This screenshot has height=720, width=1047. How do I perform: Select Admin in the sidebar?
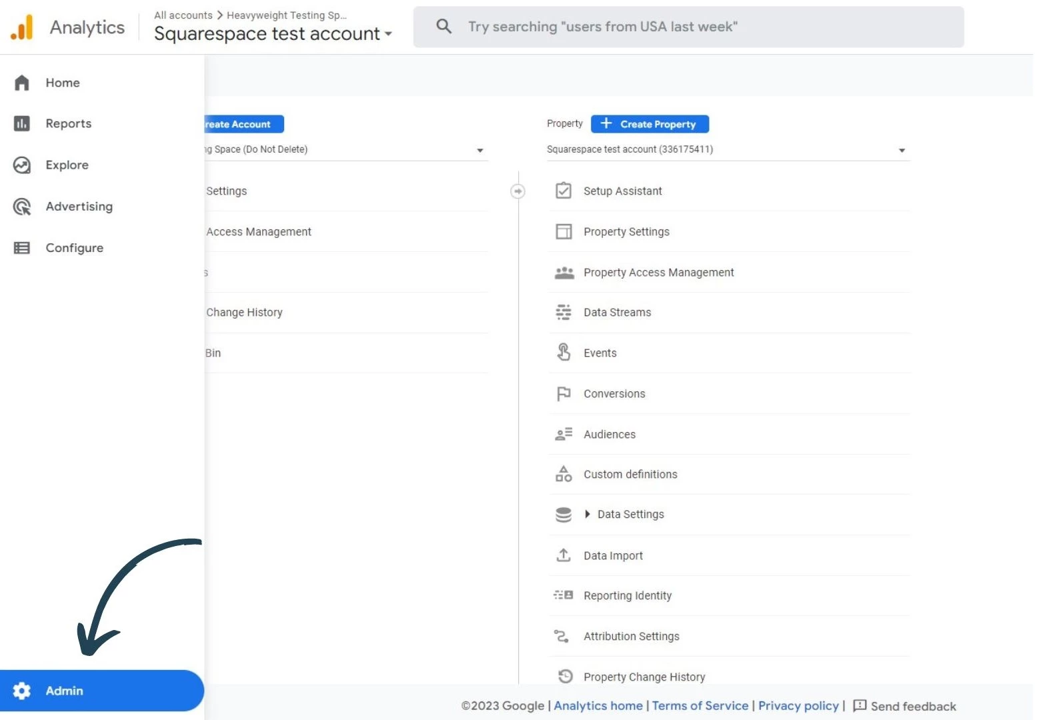point(64,691)
